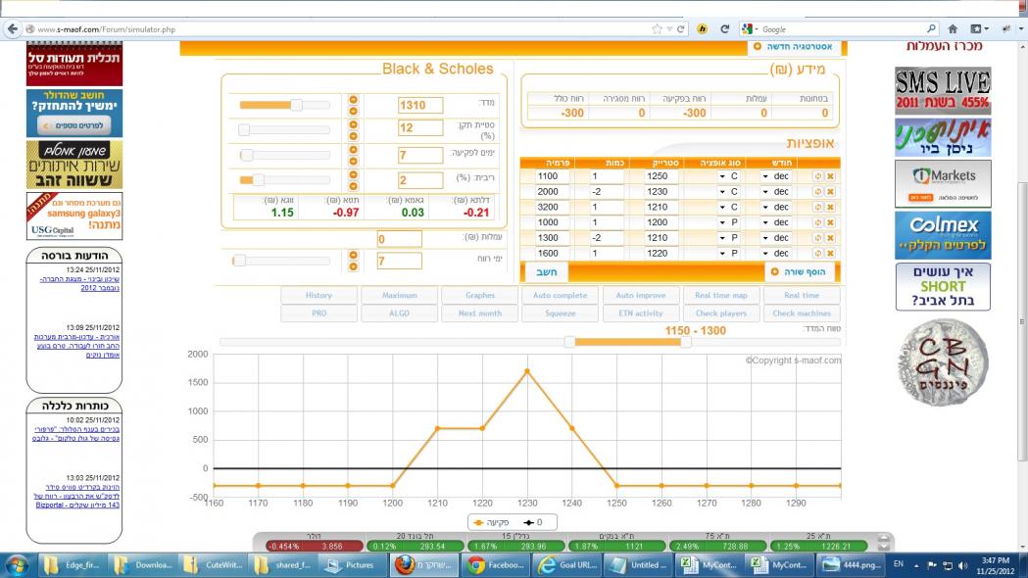Click the interest rate slider handle
This screenshot has width=1028, height=578.
[260, 180]
